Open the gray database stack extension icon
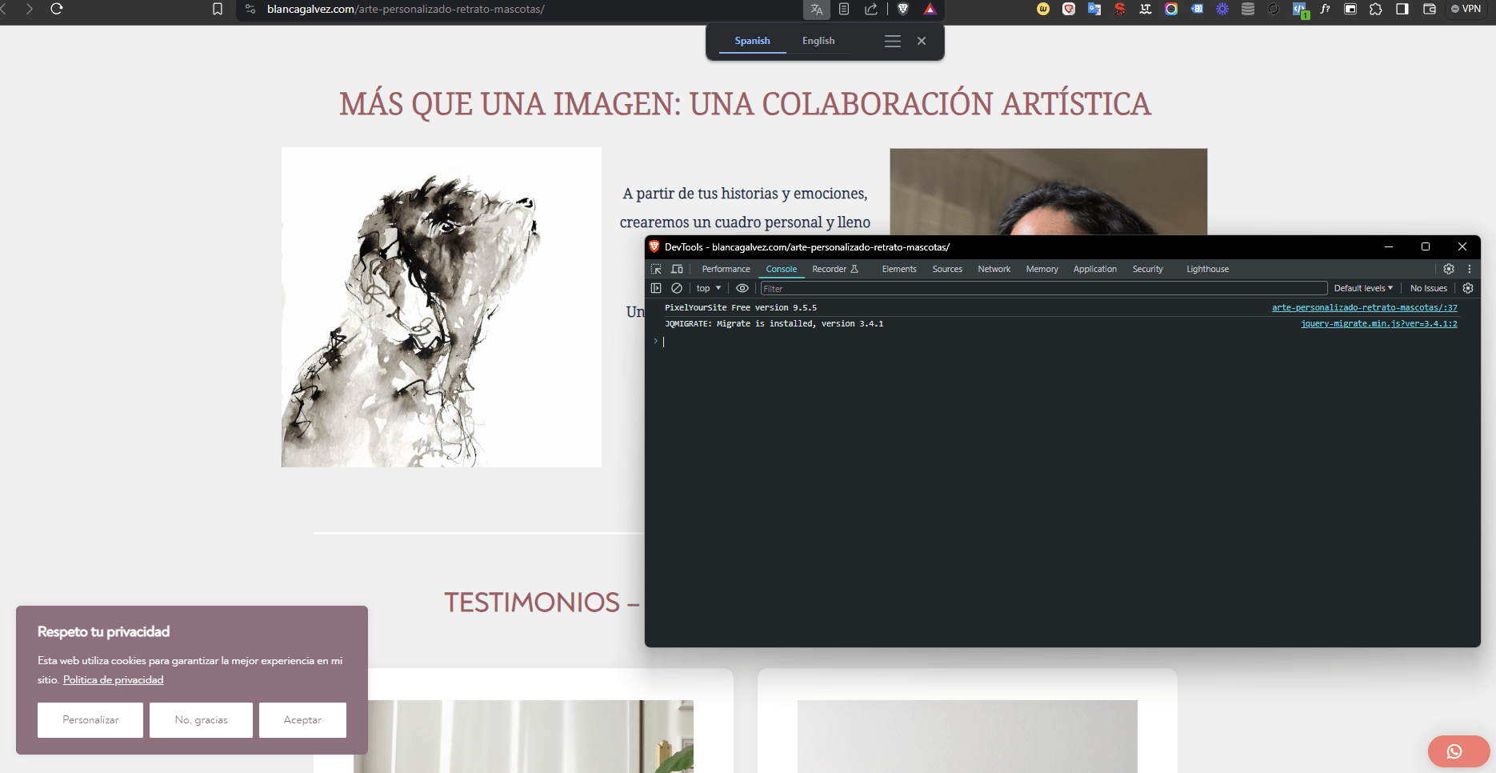This screenshot has width=1496, height=773. tap(1248, 9)
